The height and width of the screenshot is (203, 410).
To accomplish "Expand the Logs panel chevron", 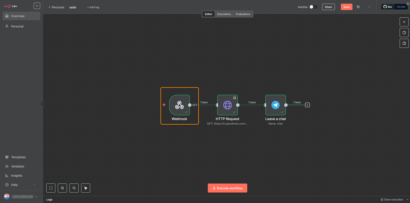I will pos(407,199).
